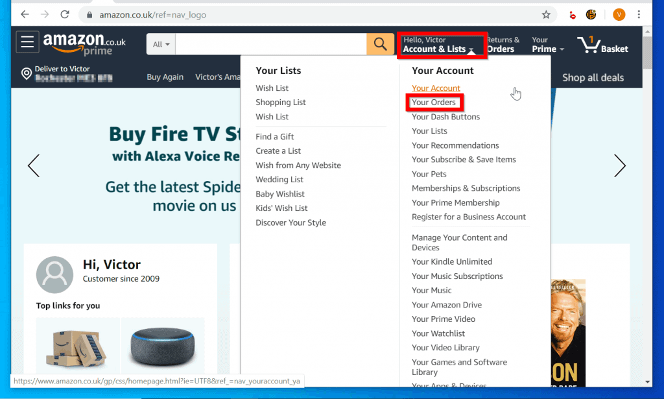Click Shop all deals

click(593, 77)
